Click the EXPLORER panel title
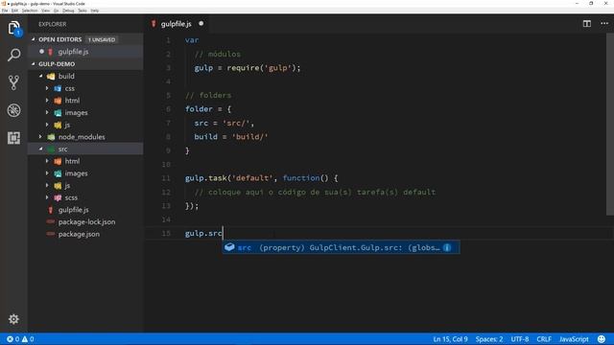This screenshot has width=614, height=345. [53, 24]
